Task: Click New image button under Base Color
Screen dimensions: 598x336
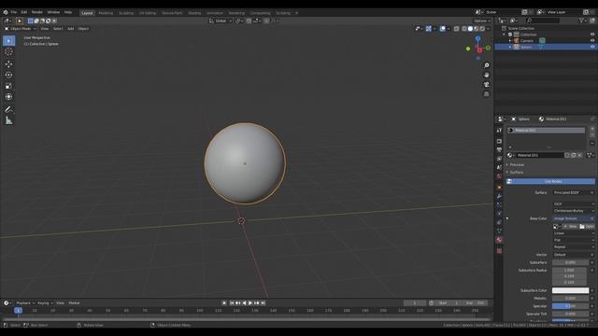Action: [x=570, y=226]
